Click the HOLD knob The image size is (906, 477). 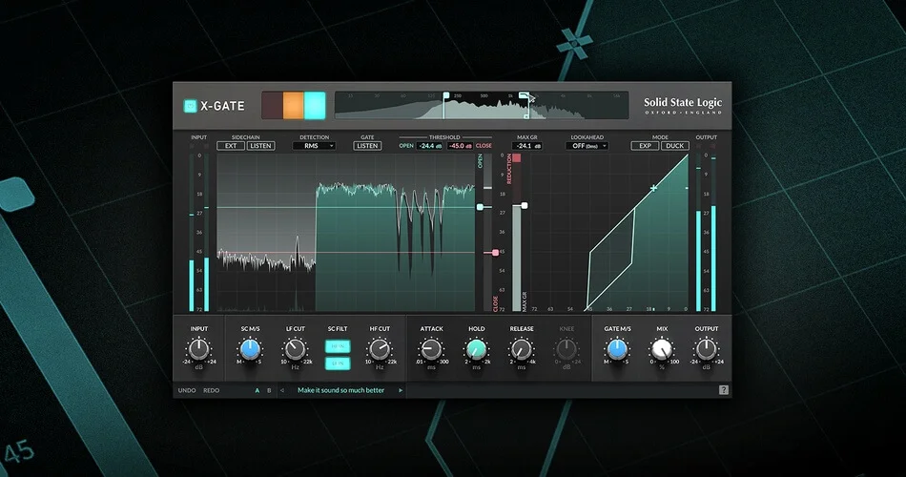[x=476, y=349]
